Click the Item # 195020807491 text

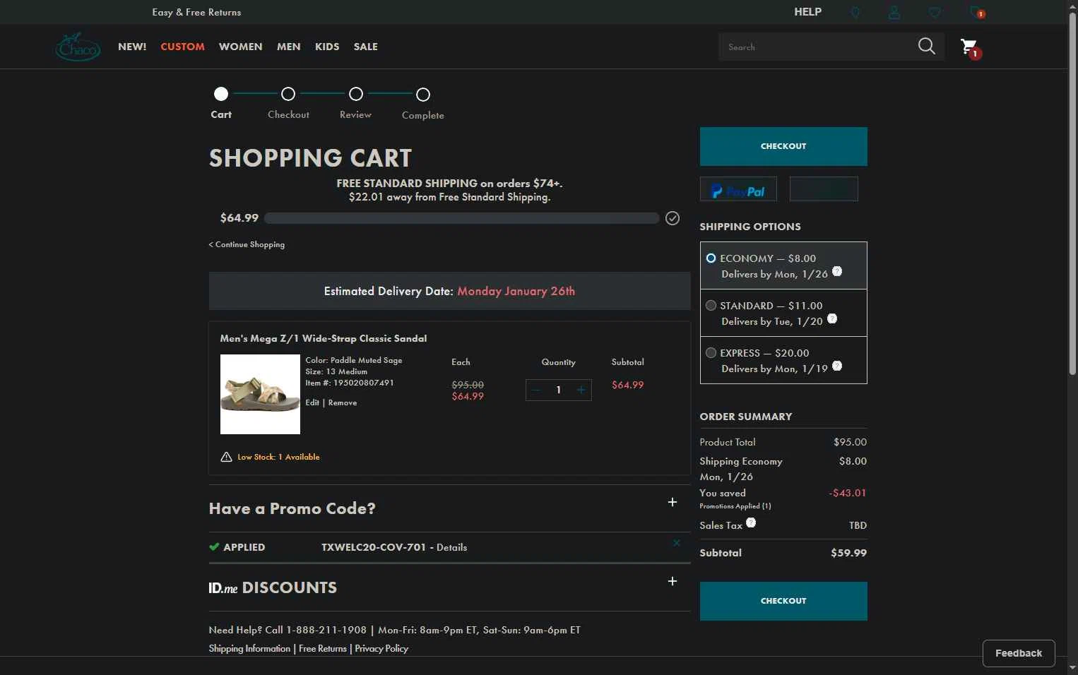[x=350, y=383]
